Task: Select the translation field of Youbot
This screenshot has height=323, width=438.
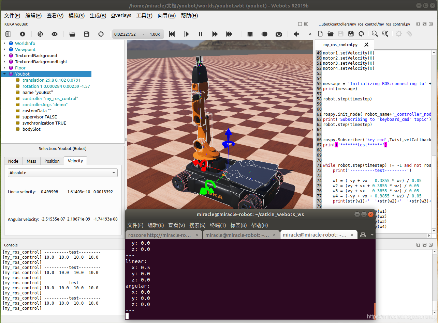Action: [51, 80]
